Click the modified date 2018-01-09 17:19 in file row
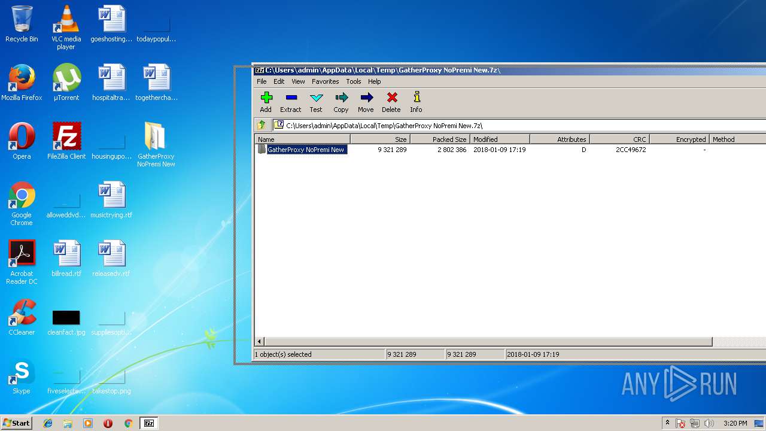Screen dimensions: 766x431 coord(499,150)
